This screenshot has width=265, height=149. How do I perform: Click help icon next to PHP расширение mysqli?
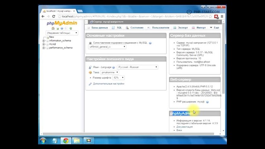point(207,102)
